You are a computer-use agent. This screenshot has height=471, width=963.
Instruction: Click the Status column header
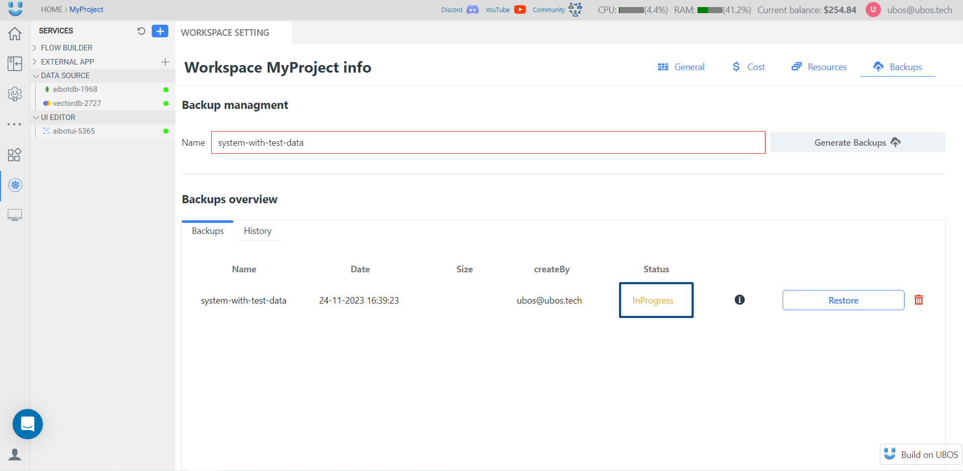[656, 269]
